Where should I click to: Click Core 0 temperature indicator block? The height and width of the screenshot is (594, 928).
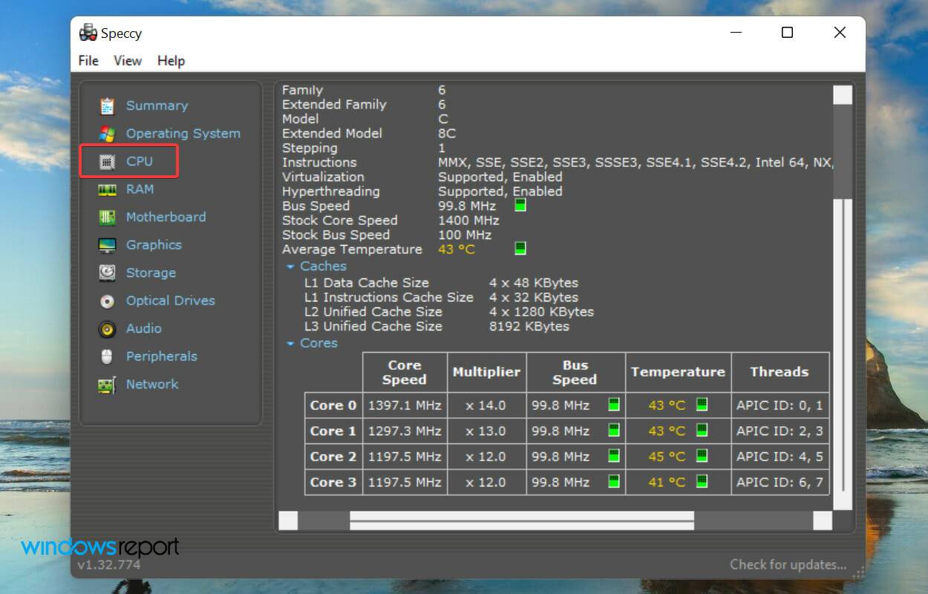pyautogui.click(x=702, y=405)
